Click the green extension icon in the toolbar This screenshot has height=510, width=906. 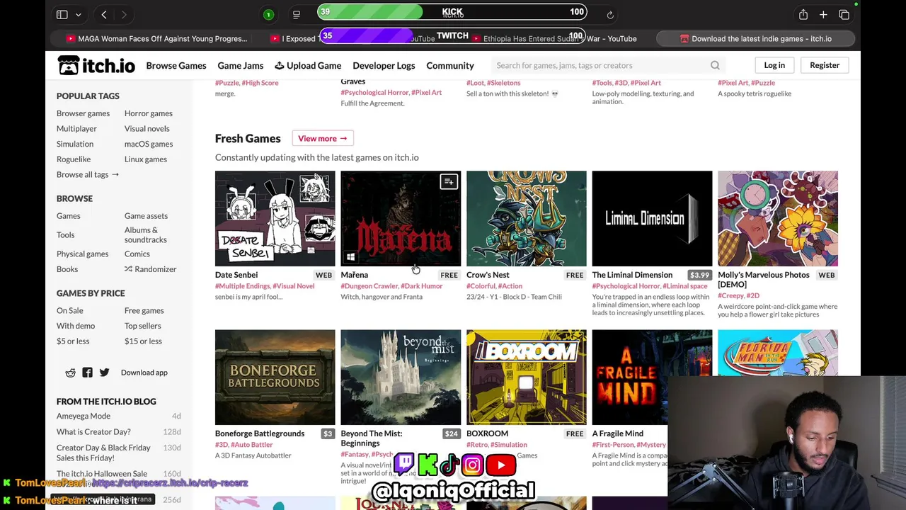click(x=268, y=14)
